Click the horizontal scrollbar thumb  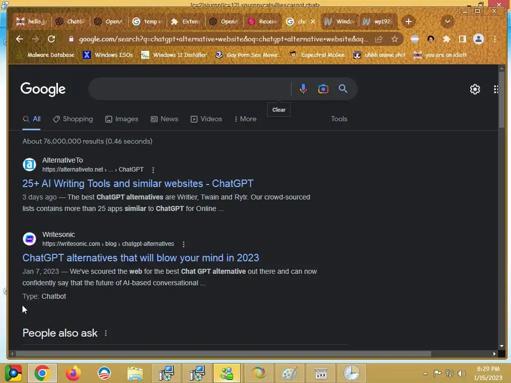pyautogui.click(x=223, y=354)
